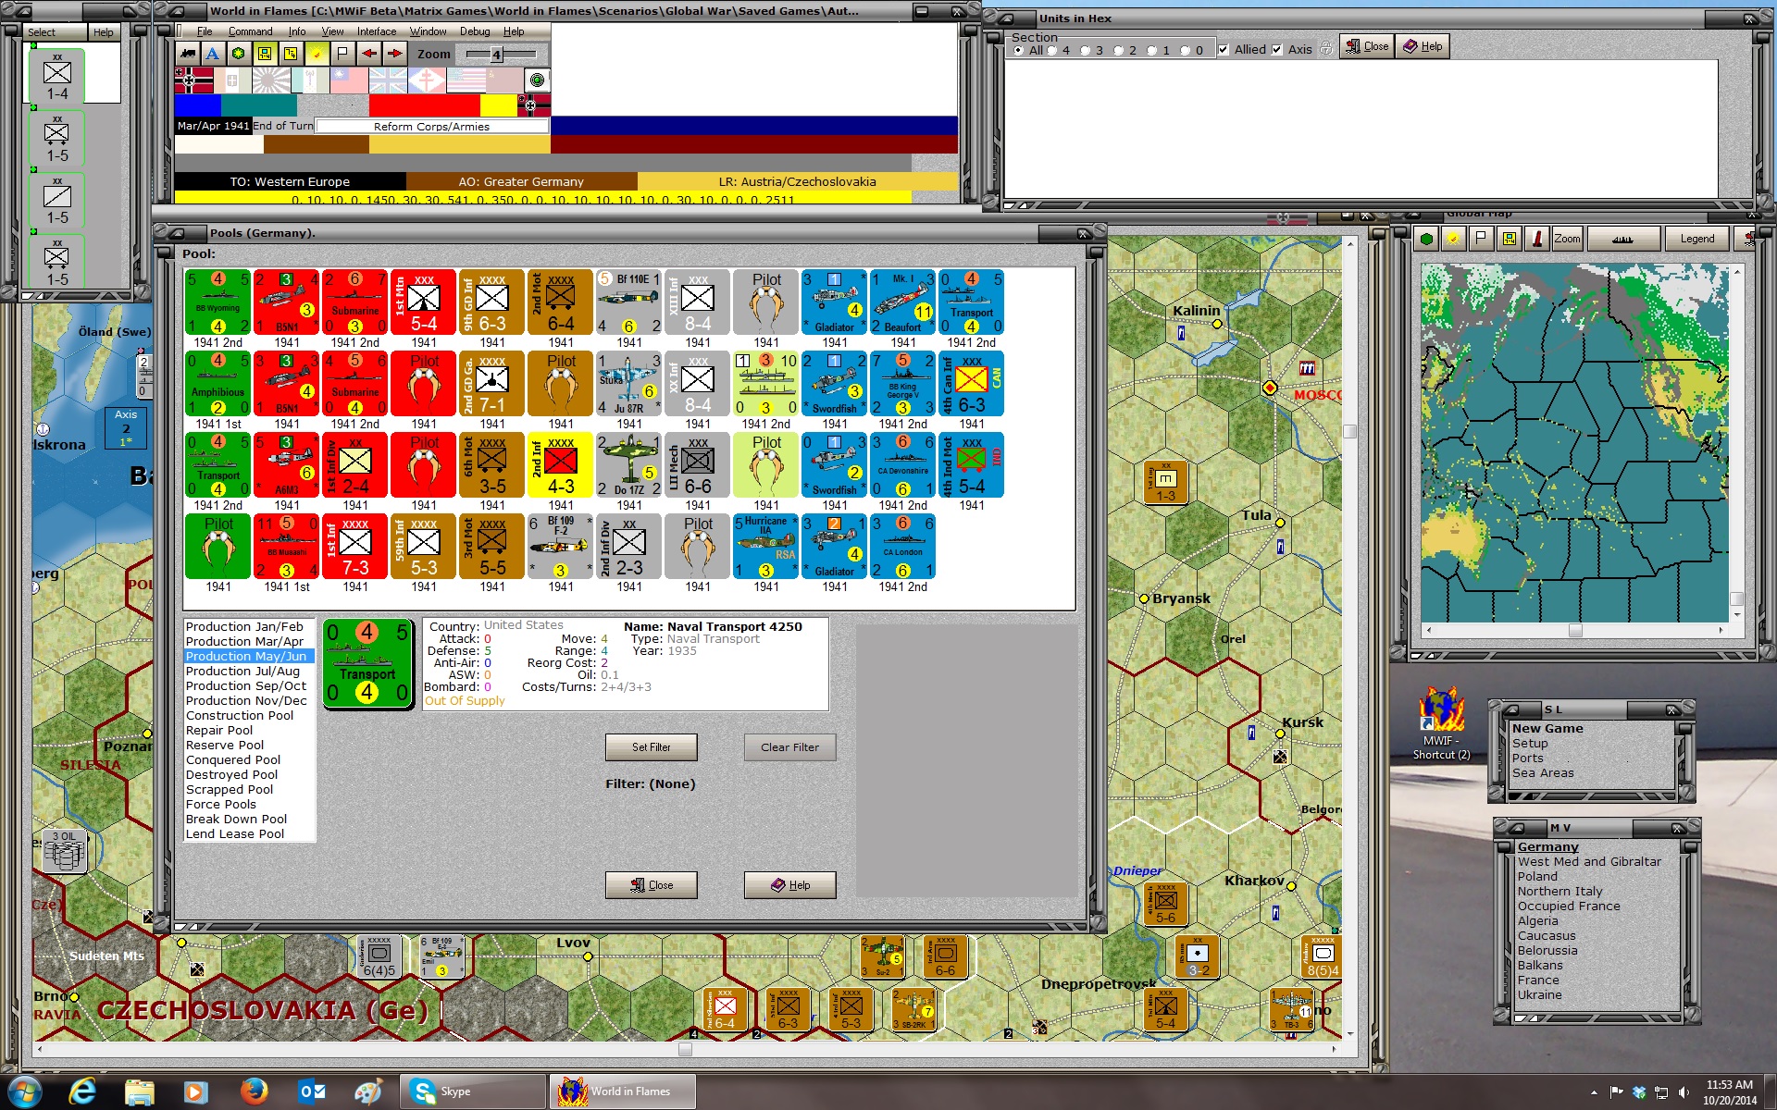Select the United Kingdom flag
Viewport: 1777px width, 1110px height.
pos(388,80)
